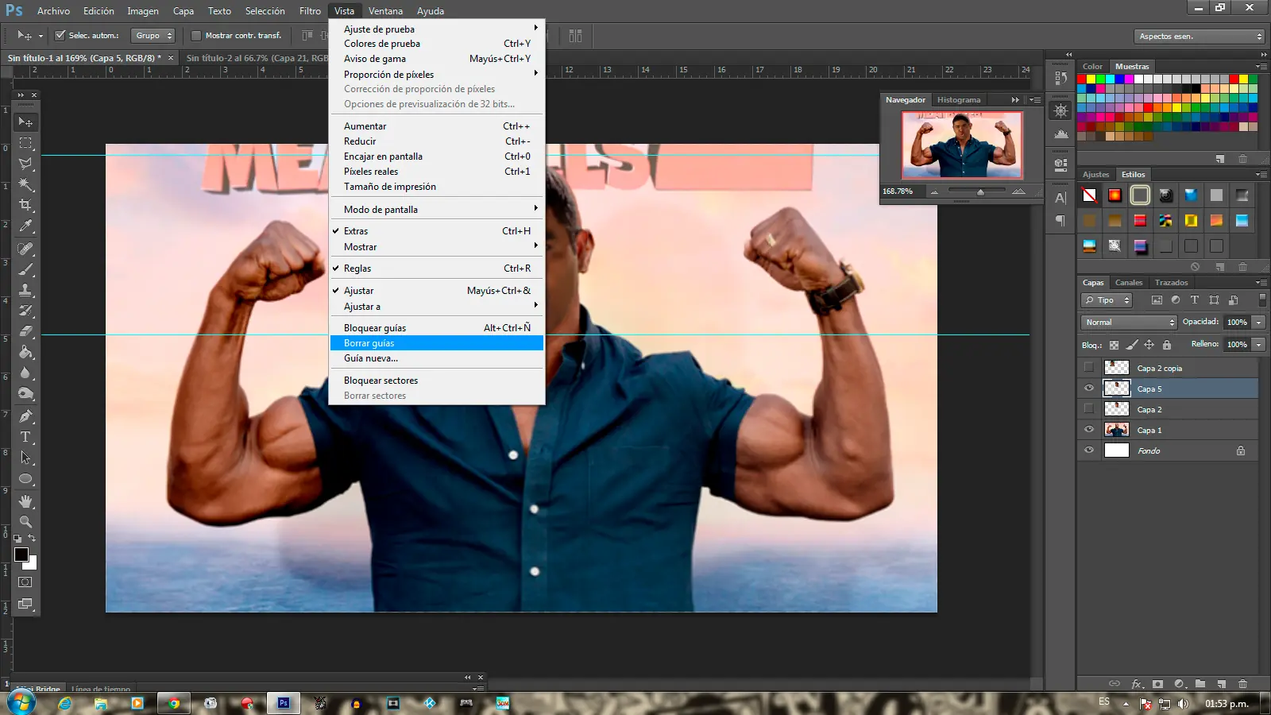The image size is (1271, 715).
Task: Switch to Sin título-2 document tab
Action: [x=257, y=58]
